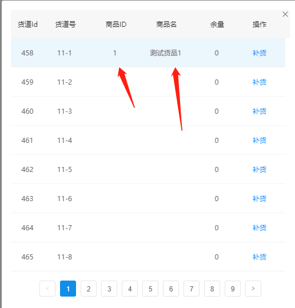Click lane number 11-1
The height and width of the screenshot is (308, 295).
tap(65, 53)
